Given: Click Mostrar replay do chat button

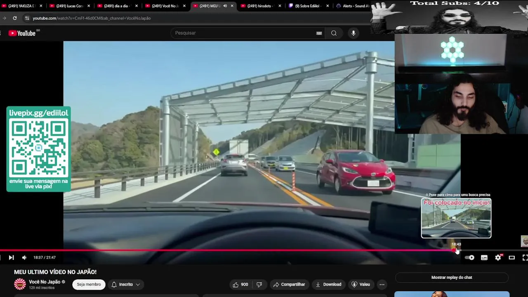Looking at the screenshot, I should 452,277.
